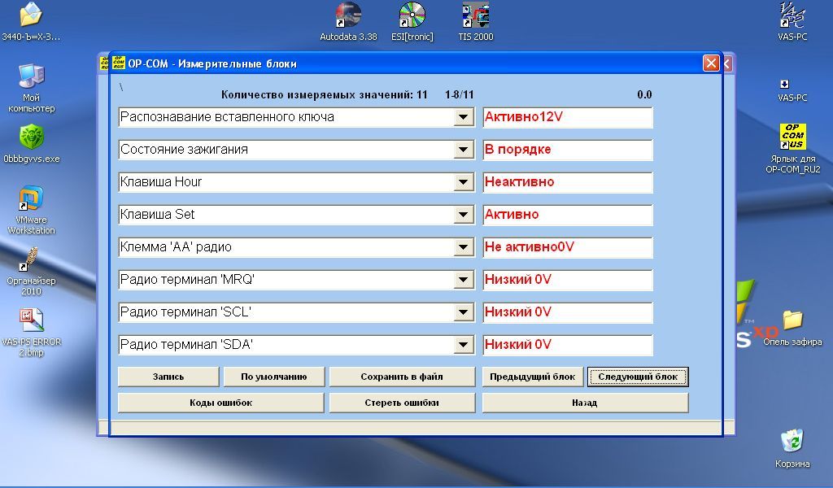833x488 pixels.
Task: Expand the Состояние зажигания dropdown arrow
Action: click(463, 150)
